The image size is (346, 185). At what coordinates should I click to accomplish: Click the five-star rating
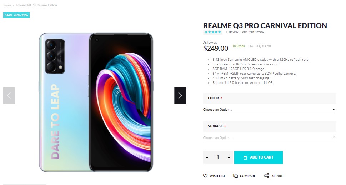(213, 32)
